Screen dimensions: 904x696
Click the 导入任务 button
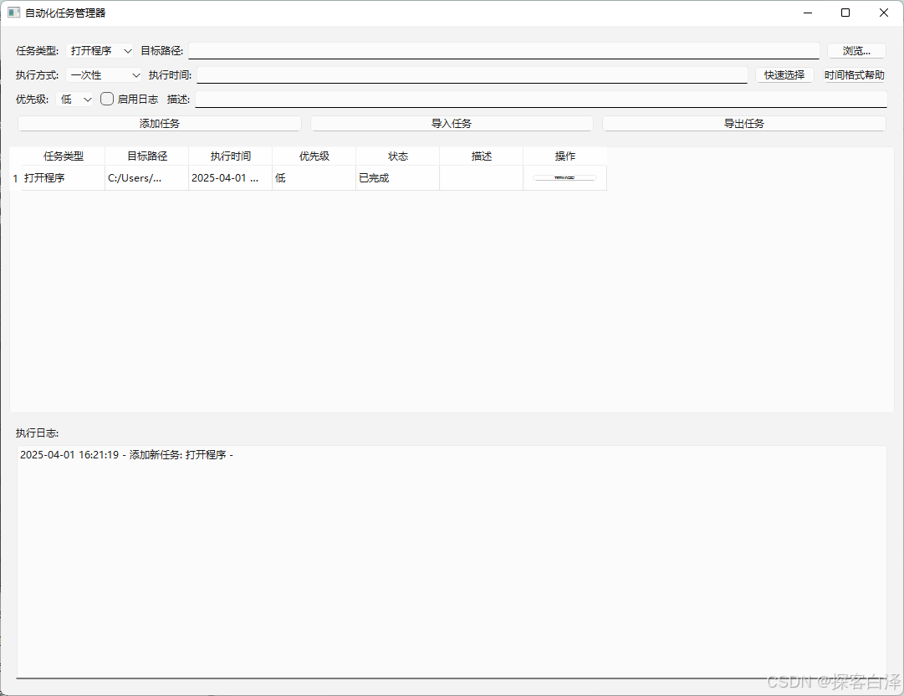(x=452, y=123)
